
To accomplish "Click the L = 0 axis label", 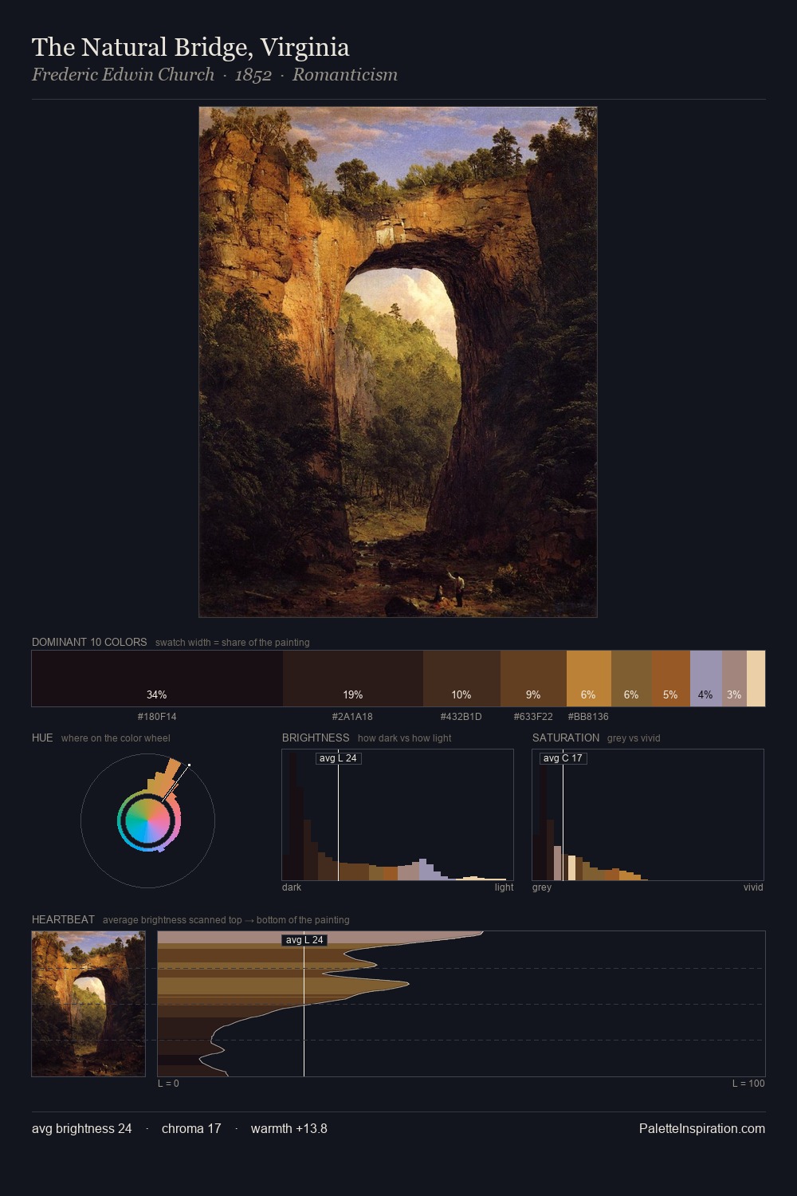I will pyautogui.click(x=168, y=1084).
